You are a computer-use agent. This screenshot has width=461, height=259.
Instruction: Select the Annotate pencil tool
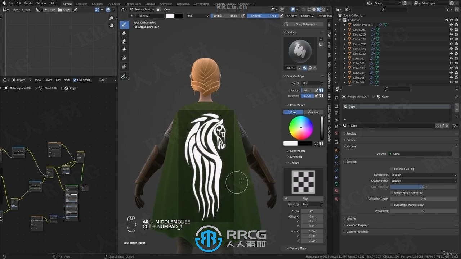tap(124, 77)
